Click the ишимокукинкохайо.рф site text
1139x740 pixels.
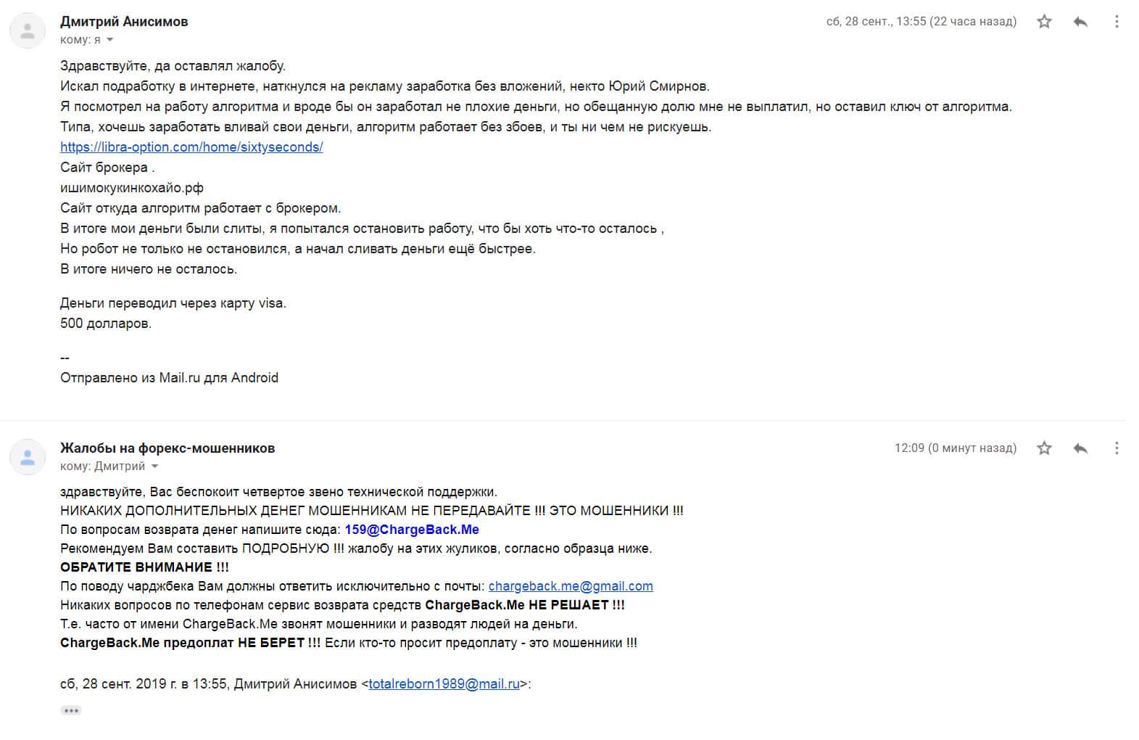coord(132,188)
